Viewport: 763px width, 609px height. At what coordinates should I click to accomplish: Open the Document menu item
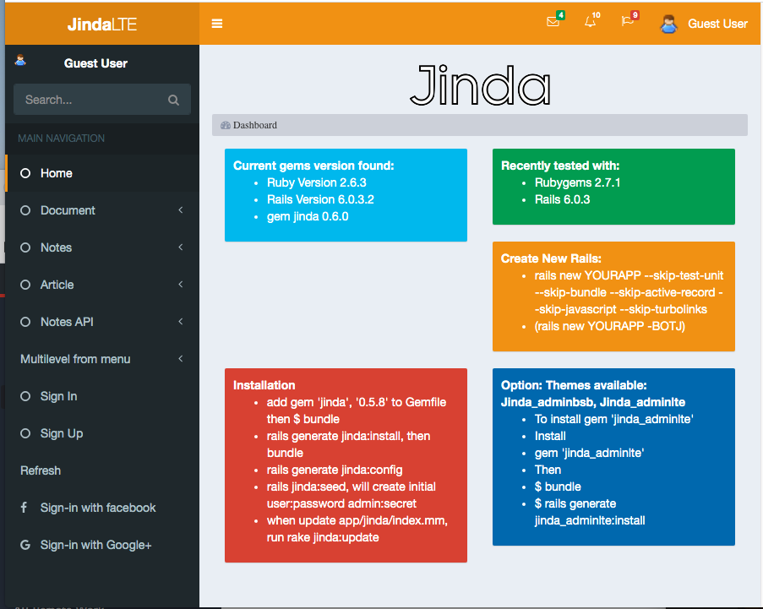tap(102, 210)
